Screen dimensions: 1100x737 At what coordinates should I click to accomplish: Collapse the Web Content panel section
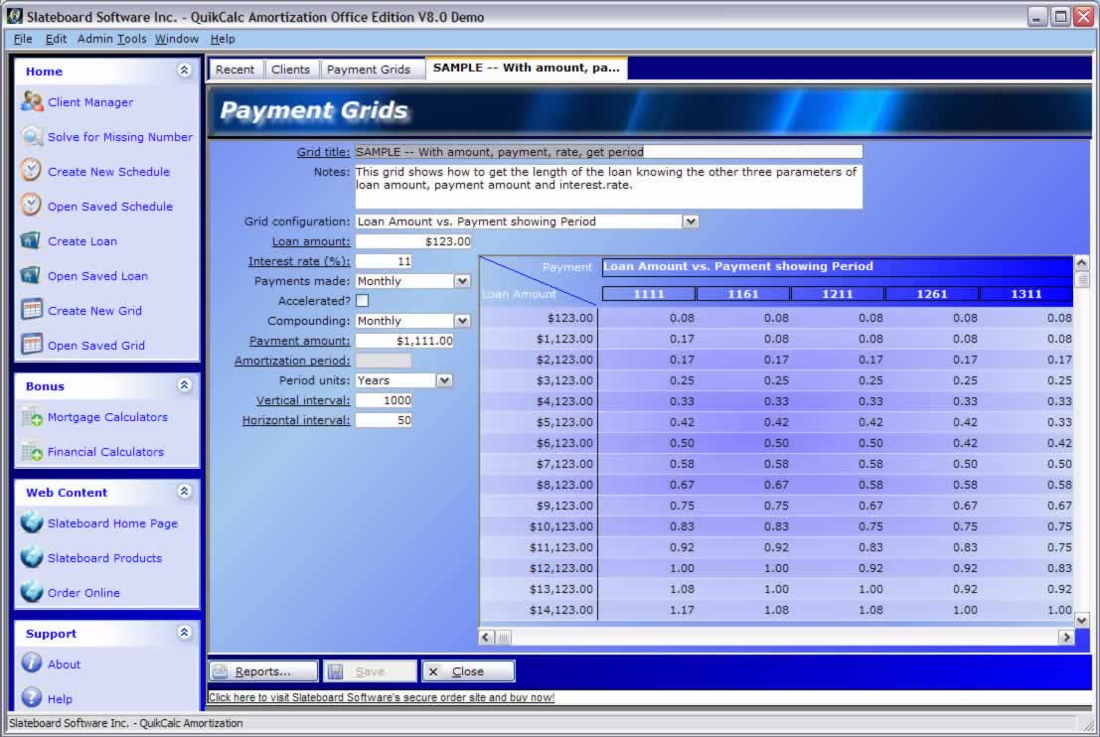click(184, 492)
